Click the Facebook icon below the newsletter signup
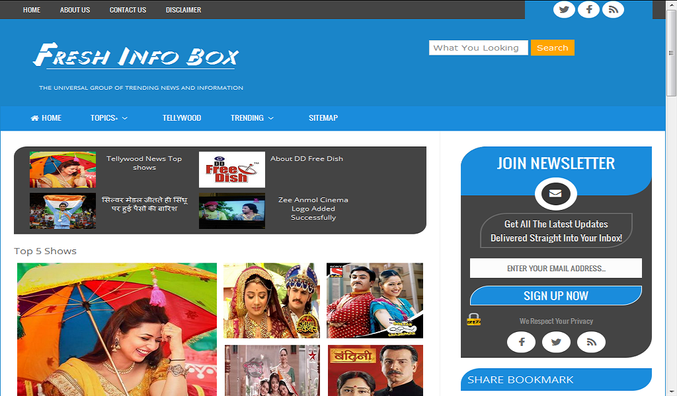The height and width of the screenshot is (396, 677). click(x=521, y=342)
